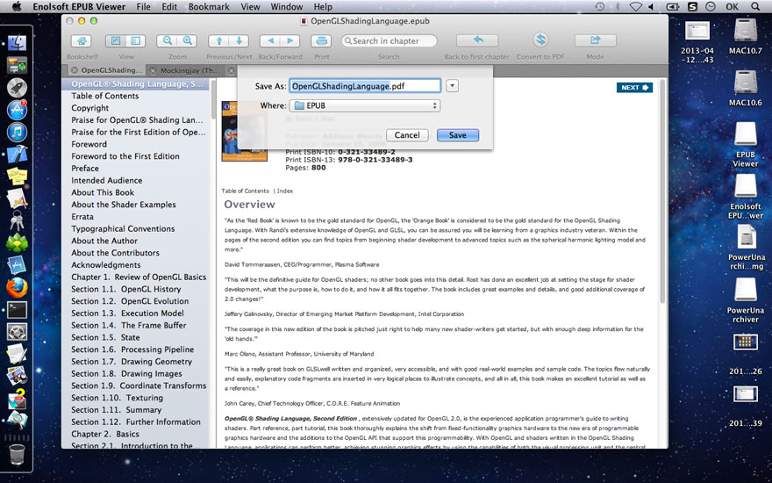Switch to single page view icon

[x=116, y=41]
